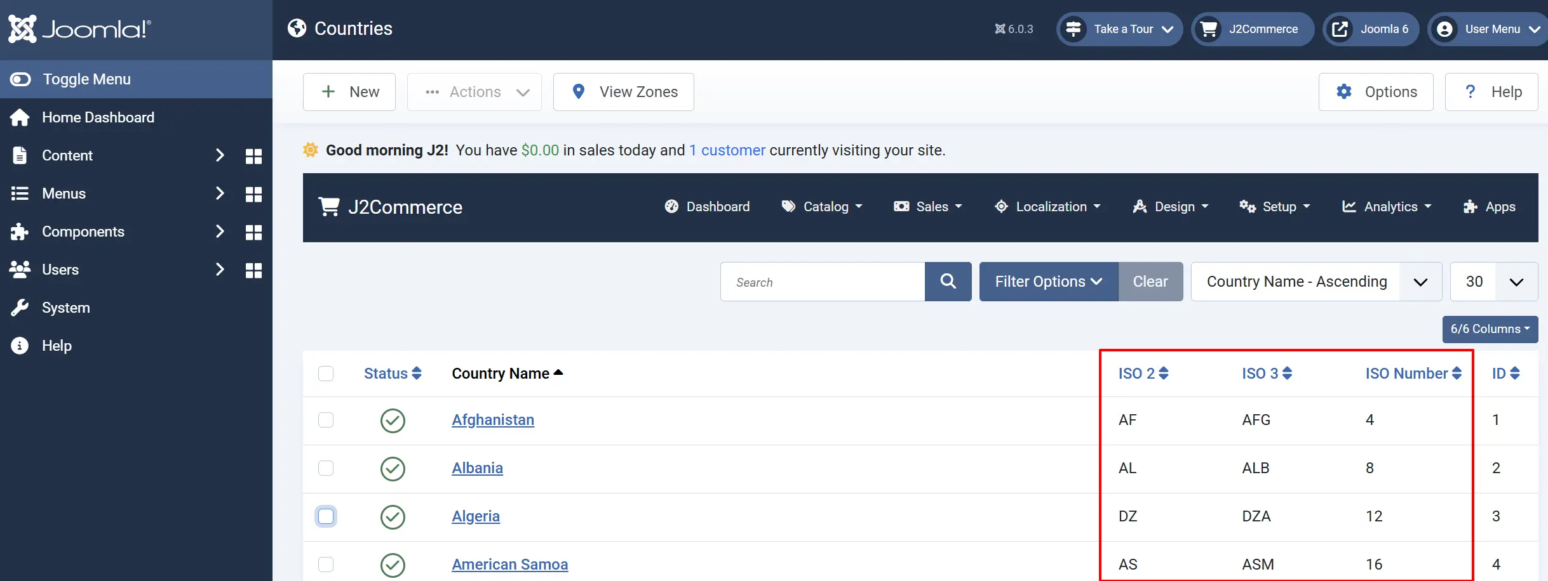Open the Users dashboard grid icon
Image resolution: width=1548 pixels, height=581 pixels.
[253, 270]
